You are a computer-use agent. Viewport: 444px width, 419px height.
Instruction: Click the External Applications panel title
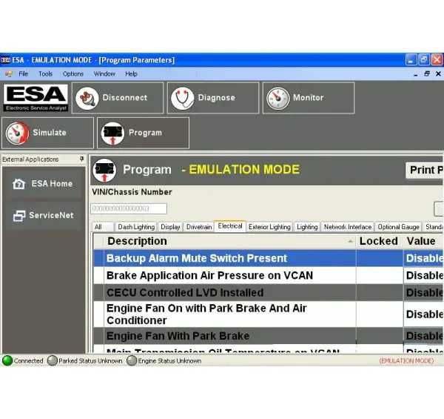[x=30, y=159]
